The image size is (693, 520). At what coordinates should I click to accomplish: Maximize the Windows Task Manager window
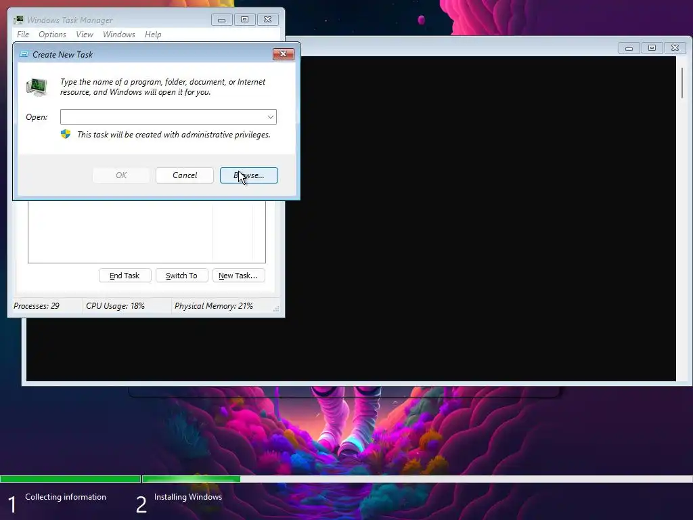[x=244, y=20]
